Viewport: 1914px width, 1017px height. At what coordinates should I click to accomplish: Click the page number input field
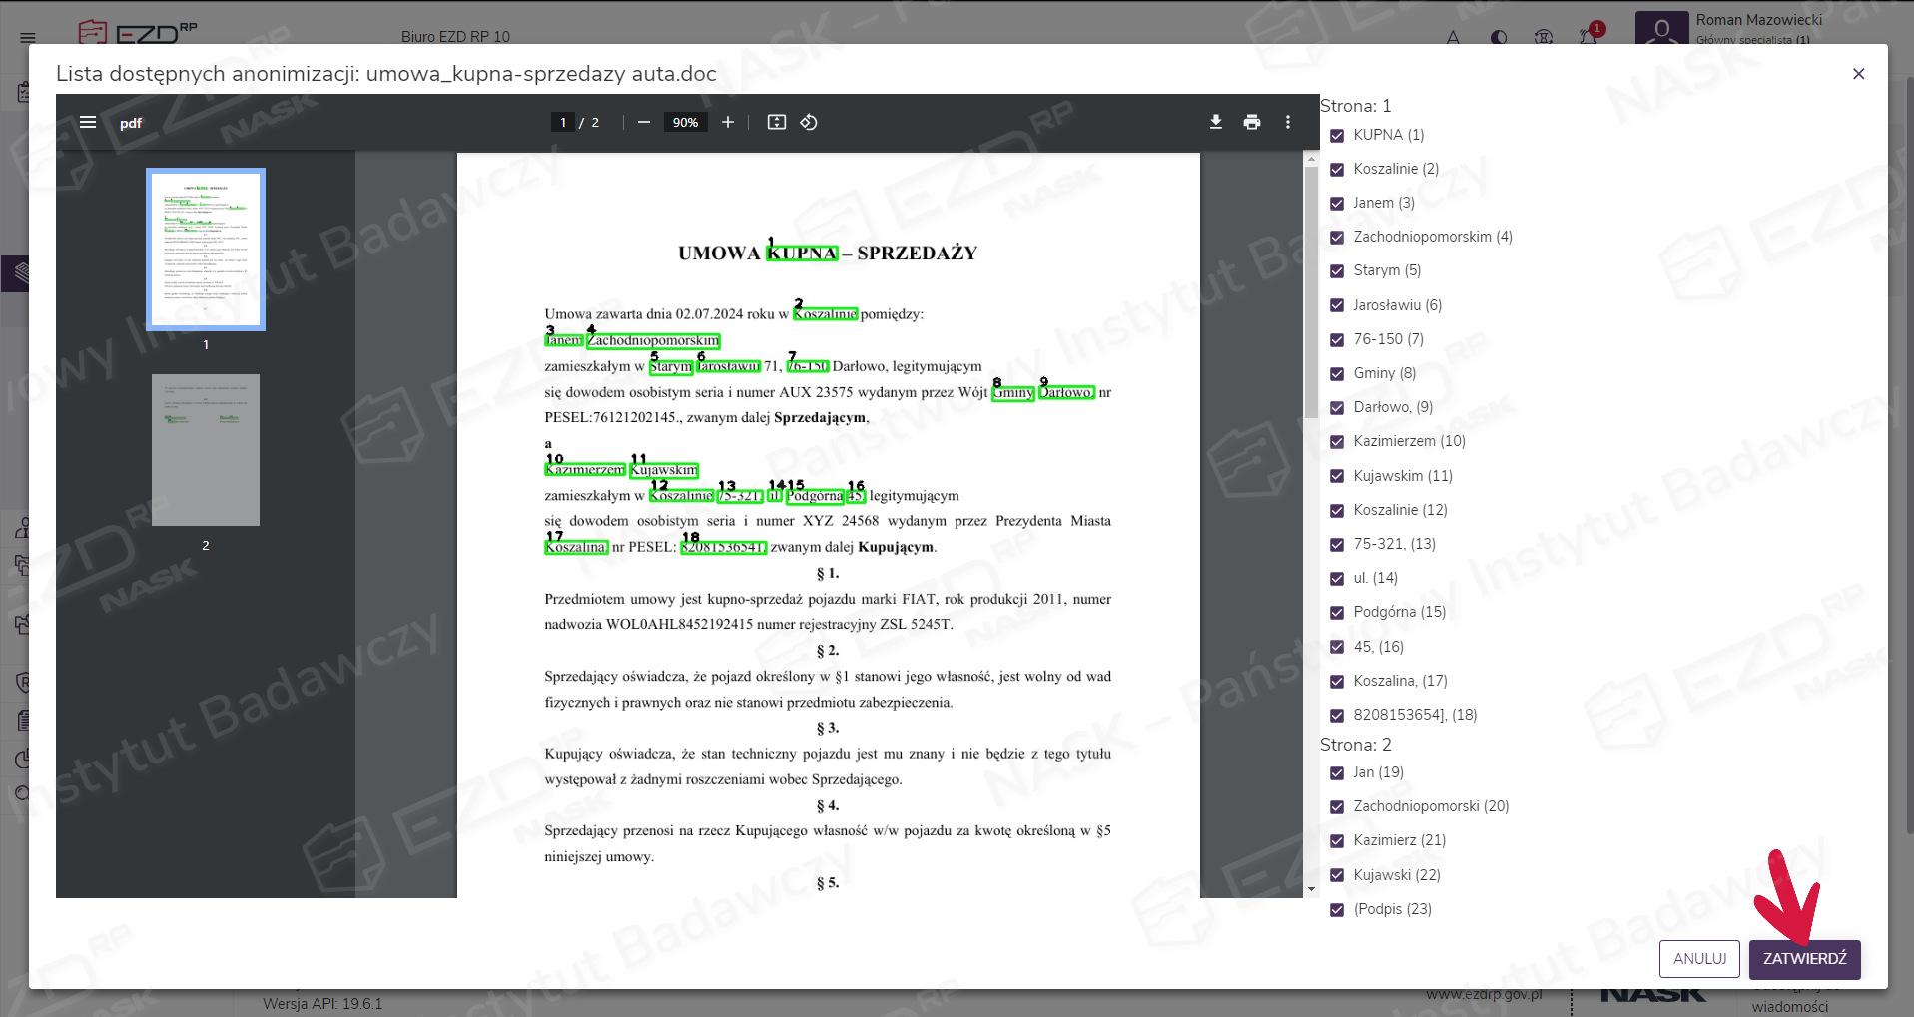(563, 122)
